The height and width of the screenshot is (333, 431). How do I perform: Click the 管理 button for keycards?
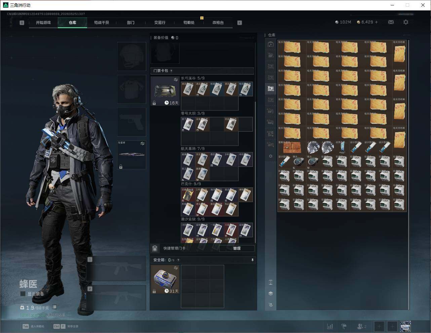[x=237, y=248]
